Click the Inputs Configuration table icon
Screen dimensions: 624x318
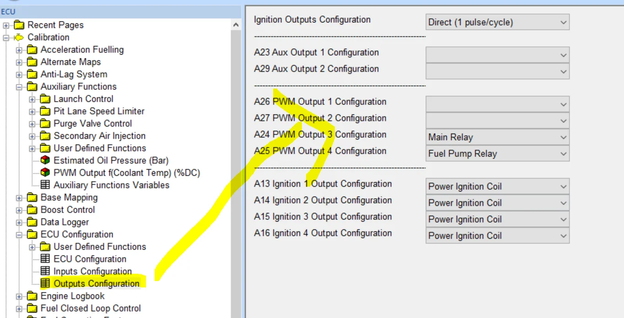pyautogui.click(x=45, y=271)
